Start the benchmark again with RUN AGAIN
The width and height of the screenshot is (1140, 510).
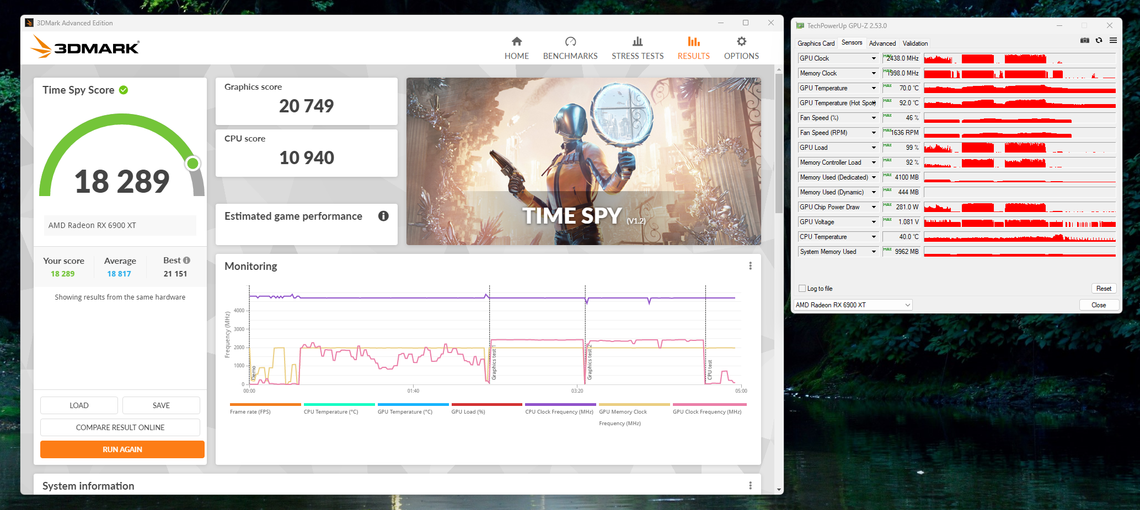[122, 449]
